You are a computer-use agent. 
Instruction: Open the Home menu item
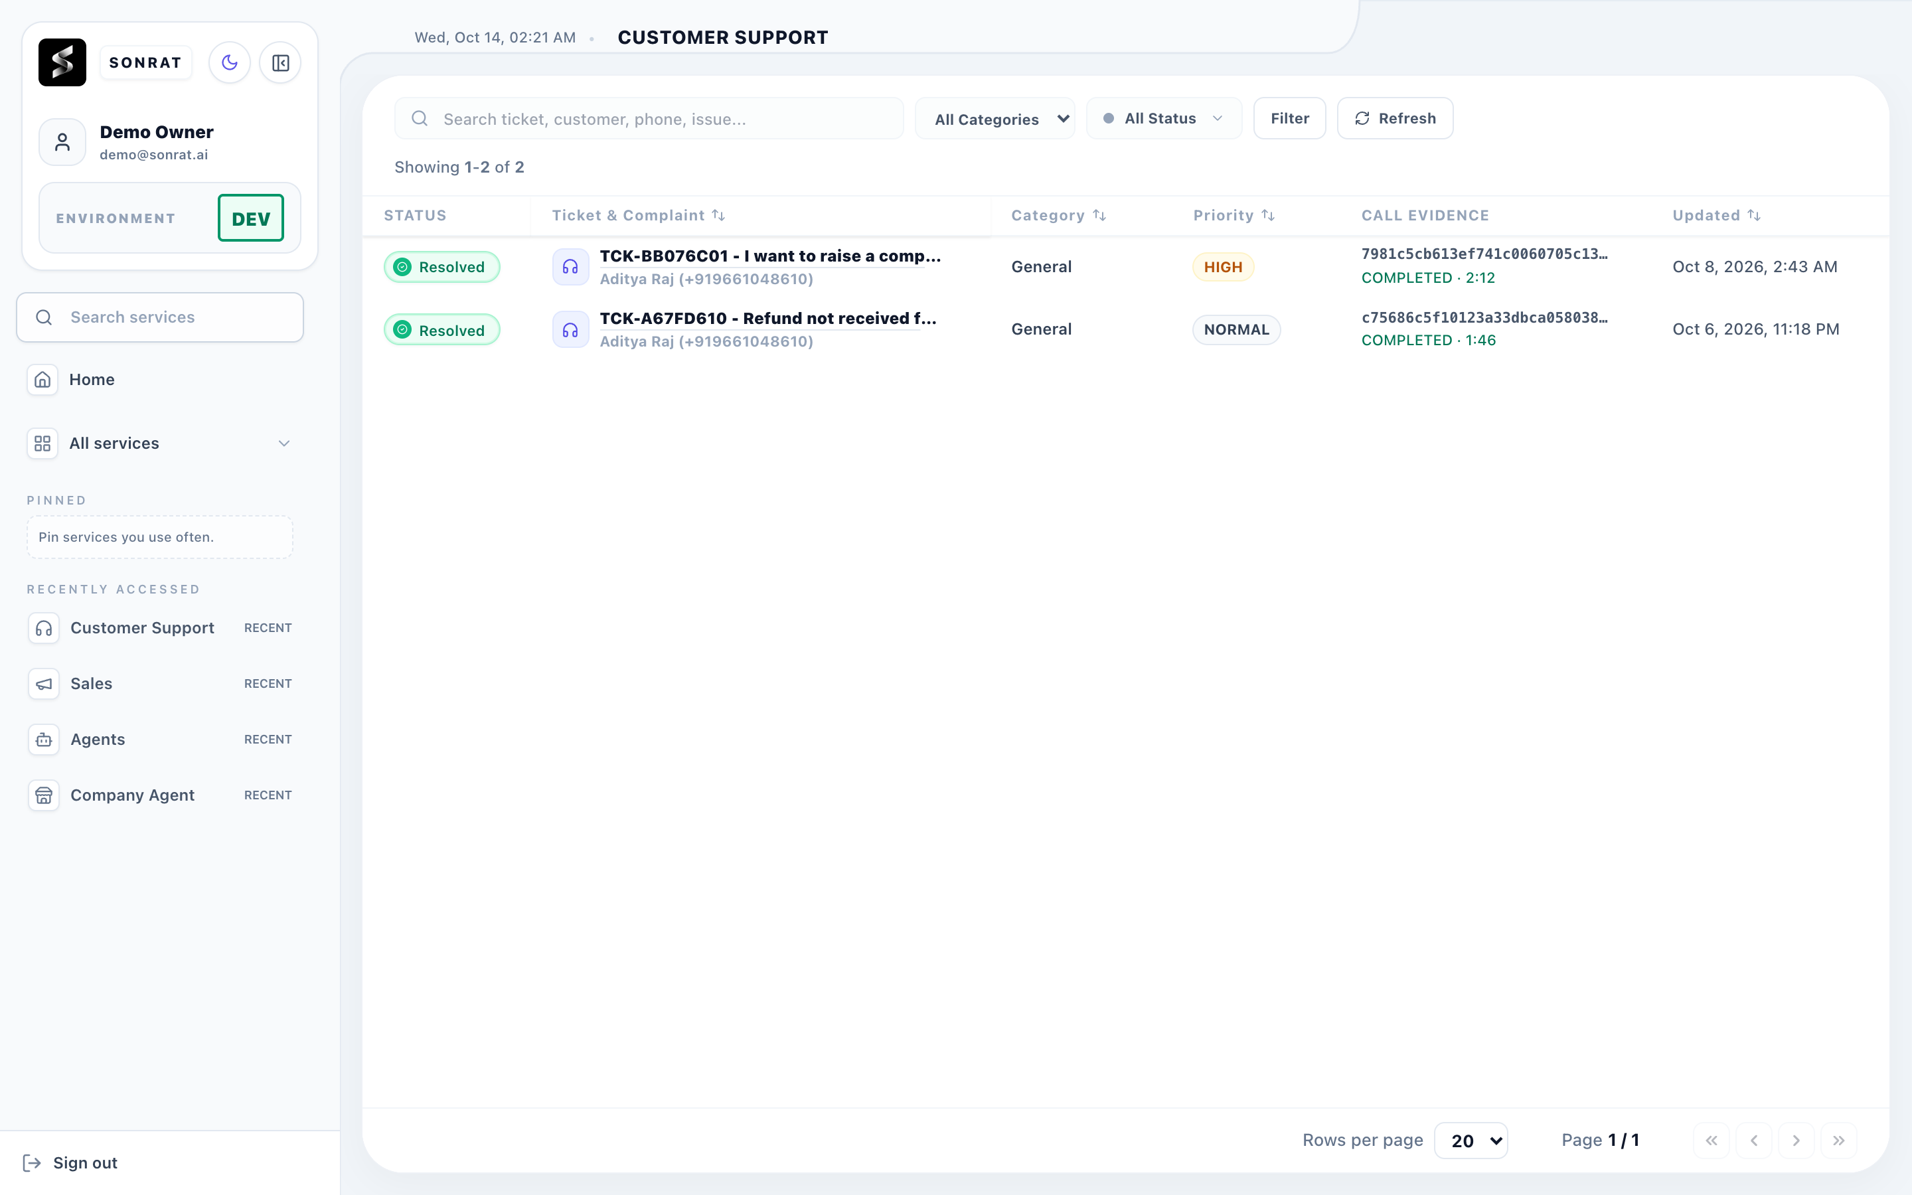tap(159, 379)
